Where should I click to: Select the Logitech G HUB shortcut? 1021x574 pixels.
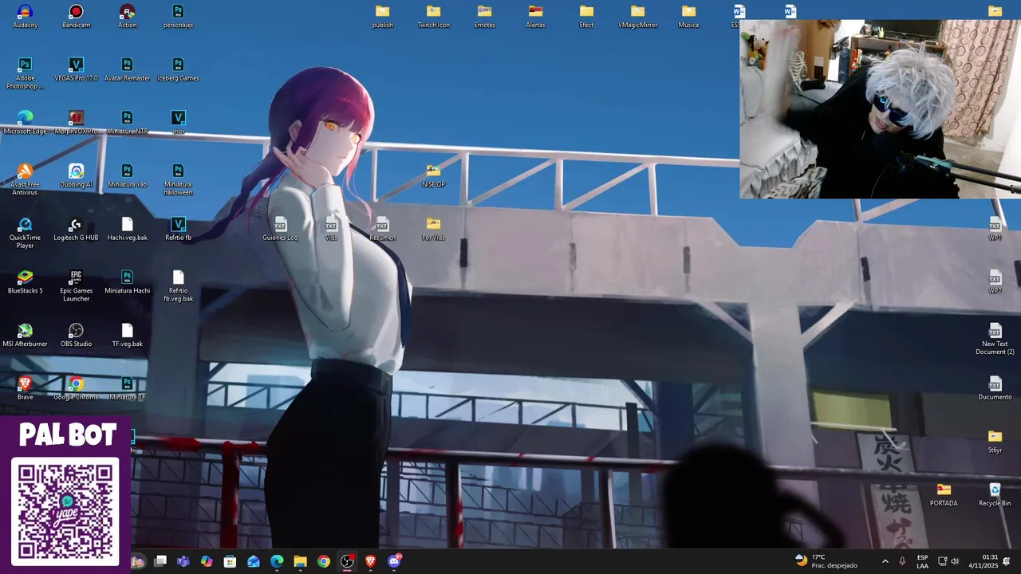[76, 230]
